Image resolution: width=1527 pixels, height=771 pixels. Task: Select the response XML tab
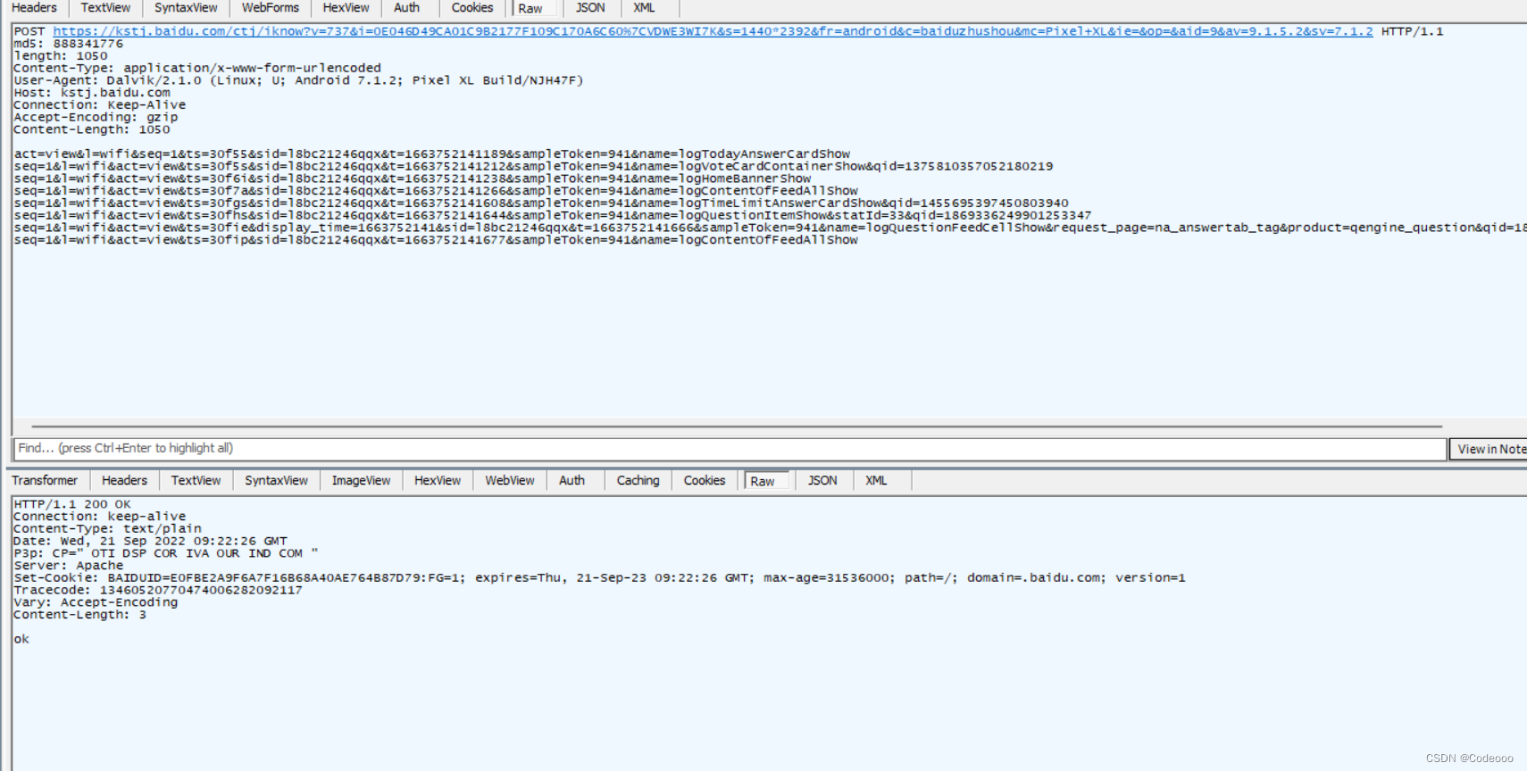click(877, 480)
